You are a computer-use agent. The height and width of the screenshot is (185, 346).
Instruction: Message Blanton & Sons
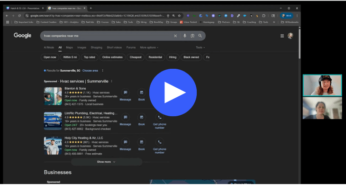pos(125,95)
